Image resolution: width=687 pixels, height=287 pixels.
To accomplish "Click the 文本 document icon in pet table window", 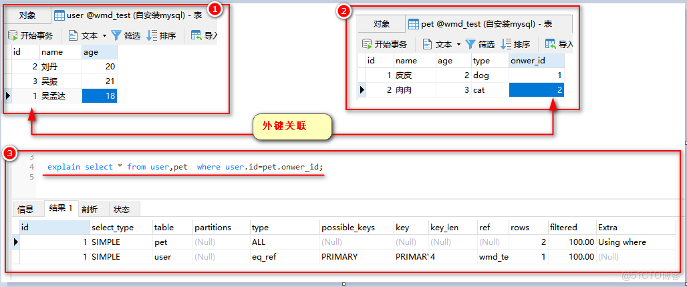I will pyautogui.click(x=427, y=44).
